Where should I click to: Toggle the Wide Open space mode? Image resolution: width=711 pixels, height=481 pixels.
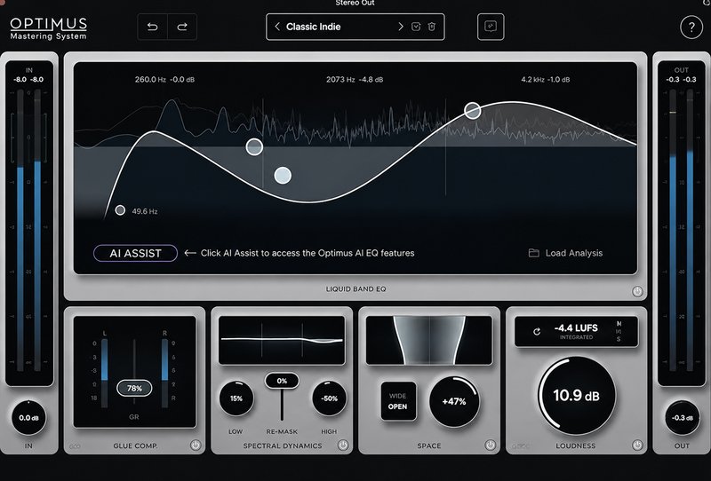click(397, 401)
